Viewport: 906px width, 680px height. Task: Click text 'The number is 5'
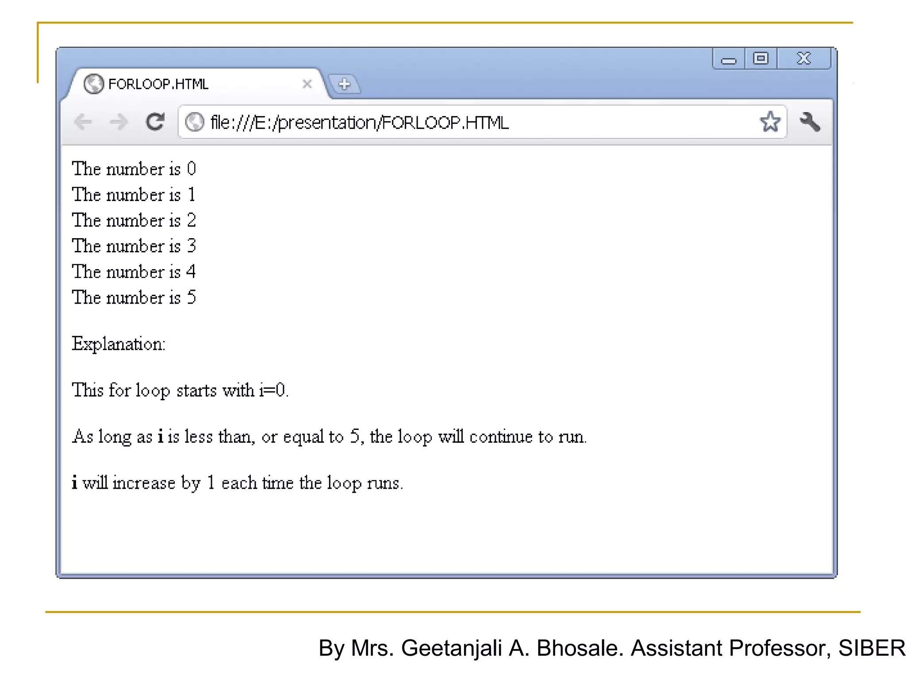click(134, 297)
